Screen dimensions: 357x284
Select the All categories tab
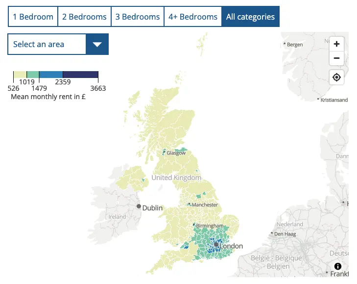tap(250, 17)
